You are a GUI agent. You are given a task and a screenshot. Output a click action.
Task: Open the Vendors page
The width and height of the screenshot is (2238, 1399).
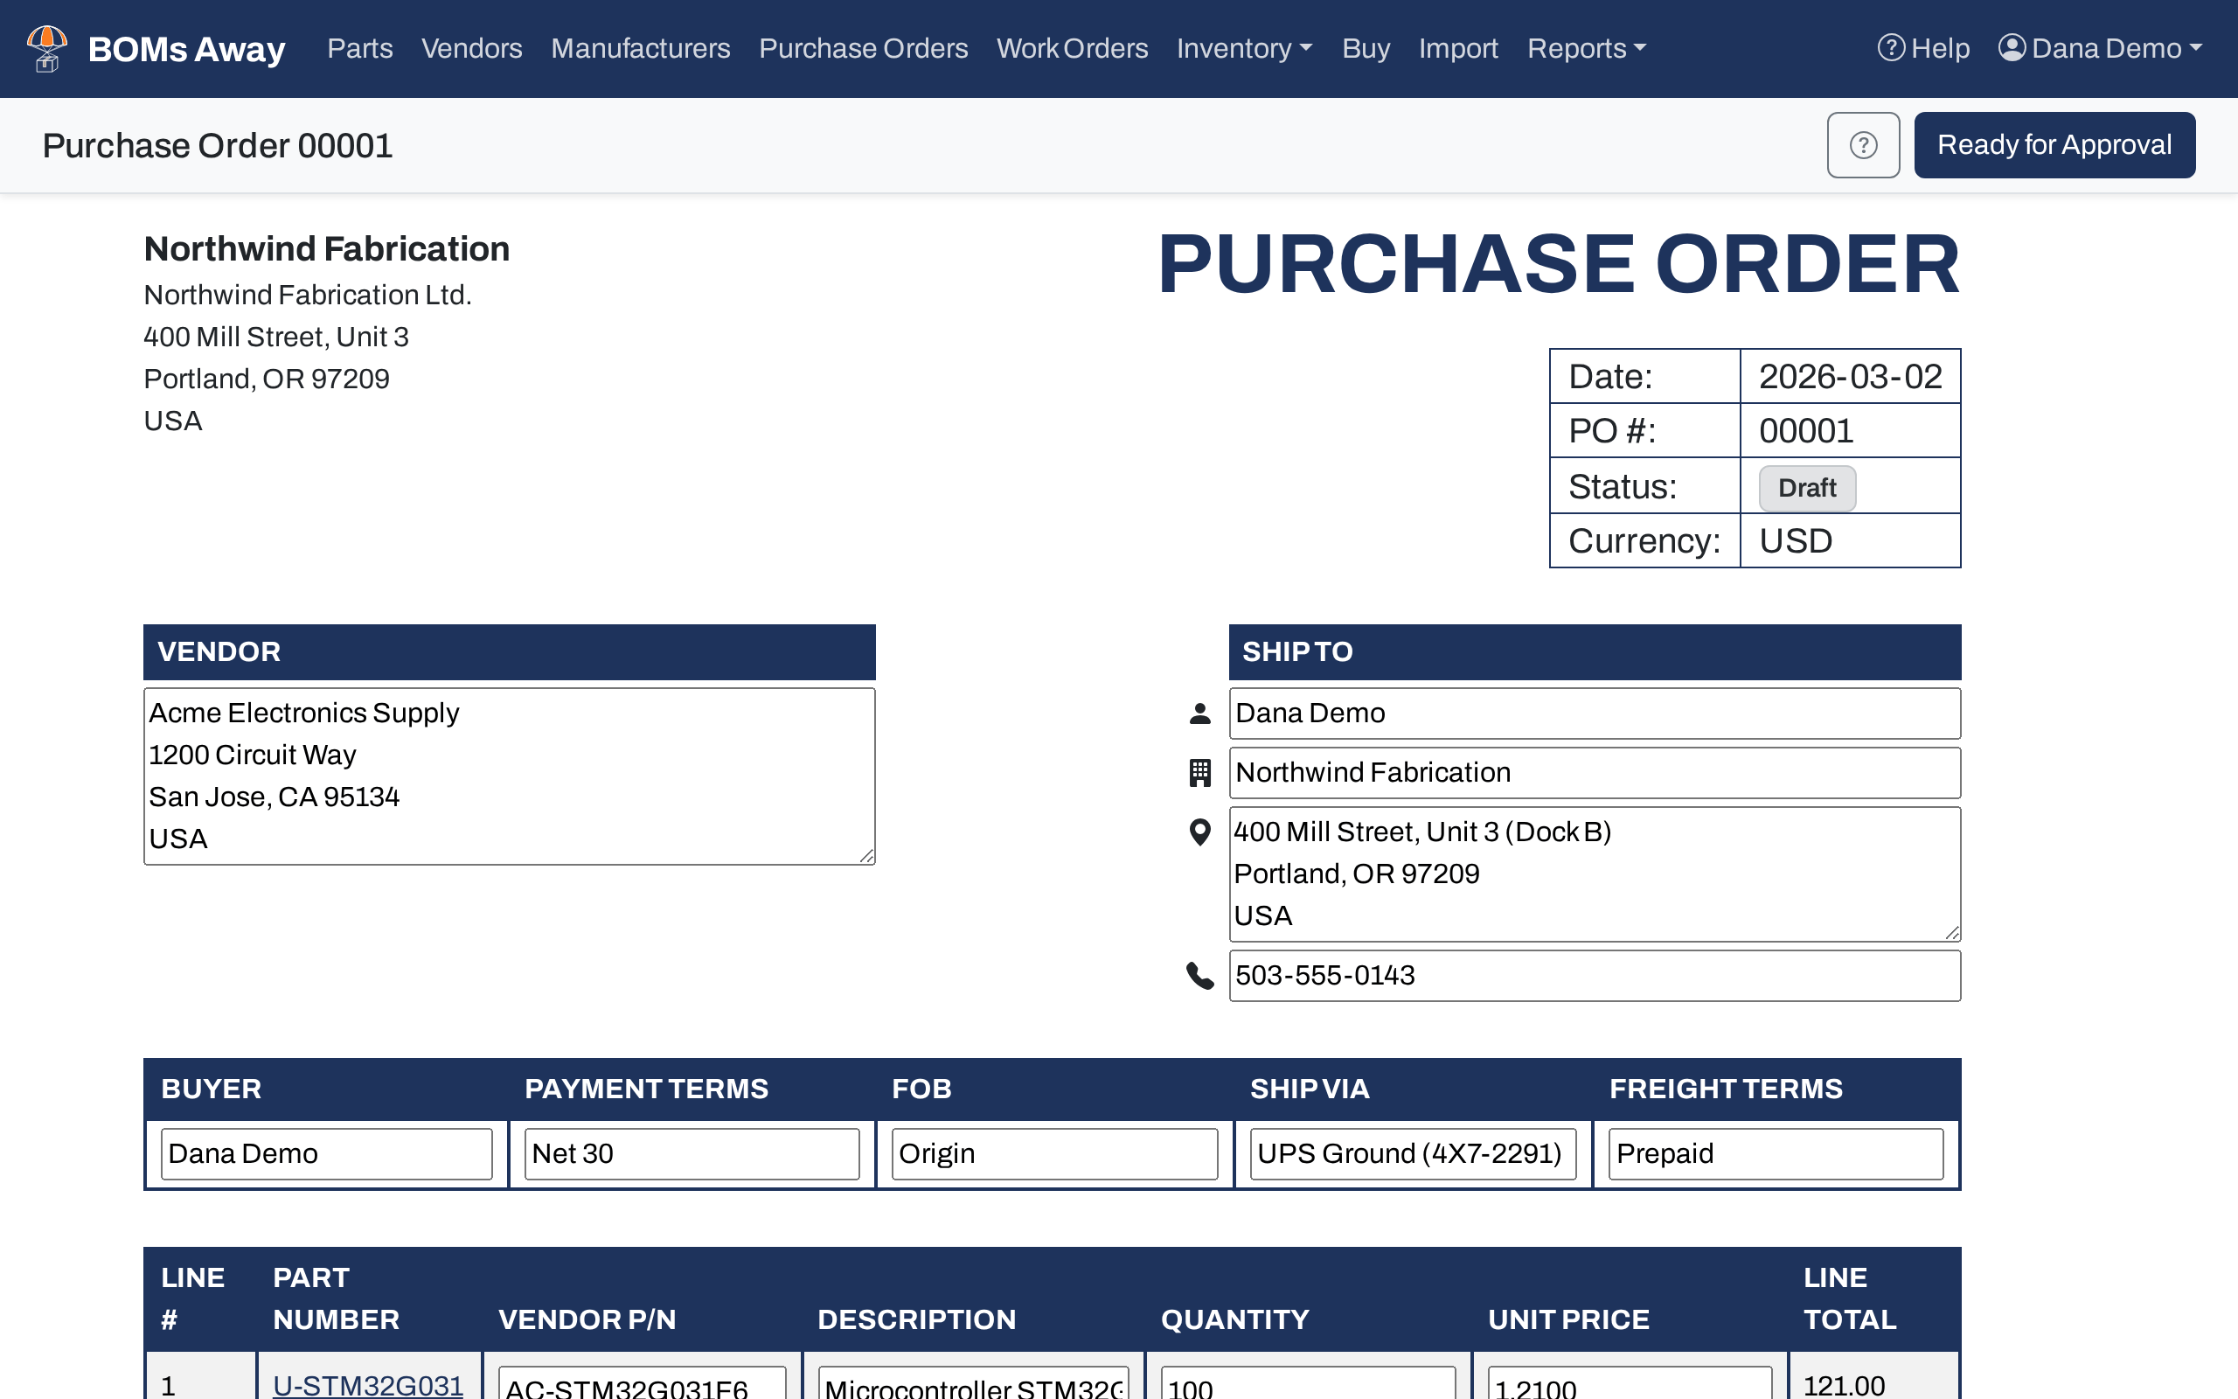[472, 48]
